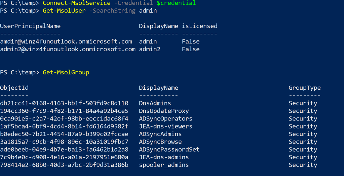Click the JEA-dns-viewers group name

[x=165, y=126]
